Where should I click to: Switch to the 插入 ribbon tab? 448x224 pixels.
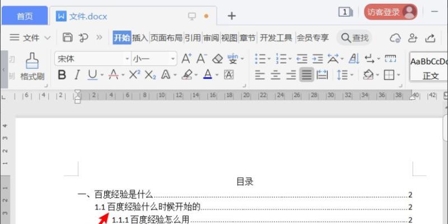click(140, 38)
